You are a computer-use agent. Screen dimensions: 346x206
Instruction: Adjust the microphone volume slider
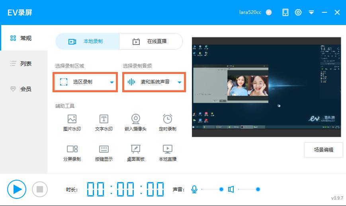coord(213,189)
